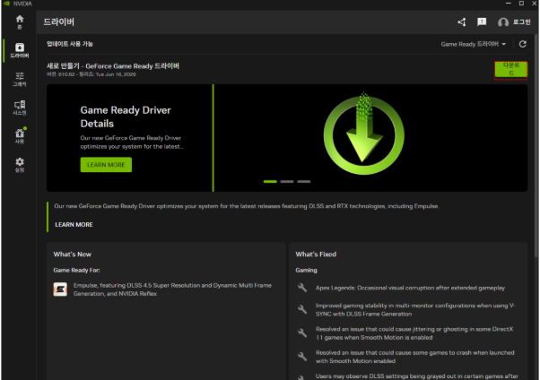Click the large download arrow graphic
This screenshot has height=380, width=540.
click(363, 134)
